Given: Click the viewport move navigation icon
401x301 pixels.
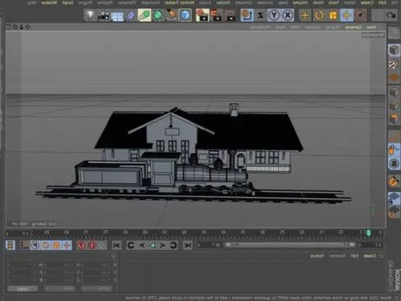Looking at the screenshot, I should click(x=27, y=26).
